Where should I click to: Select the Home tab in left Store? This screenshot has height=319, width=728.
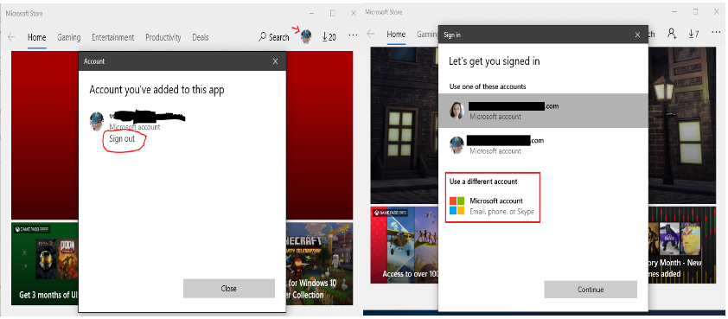coord(36,37)
